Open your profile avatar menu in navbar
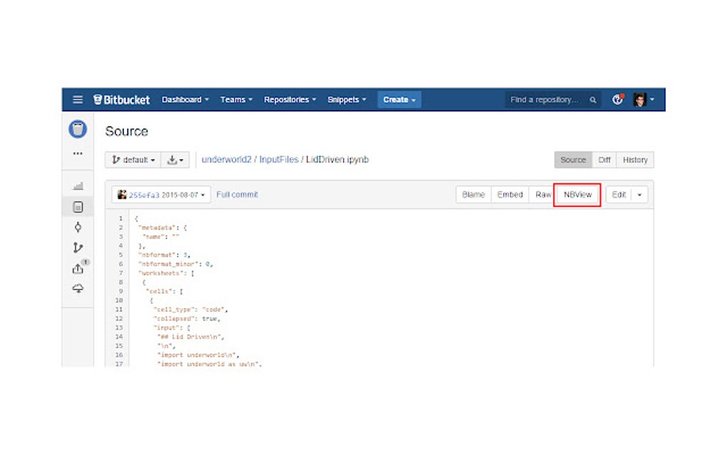The image size is (727, 455). click(639, 100)
